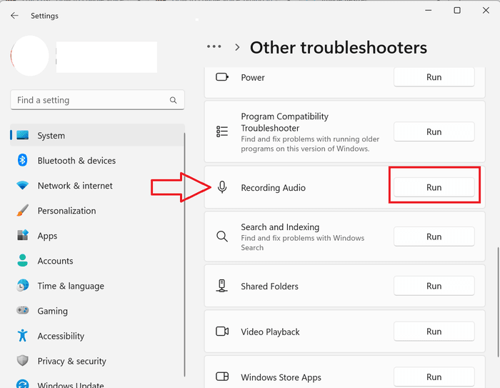This screenshot has width=500, height=388.
Task: Click the Windows Store Apps icon
Action: [222, 377]
